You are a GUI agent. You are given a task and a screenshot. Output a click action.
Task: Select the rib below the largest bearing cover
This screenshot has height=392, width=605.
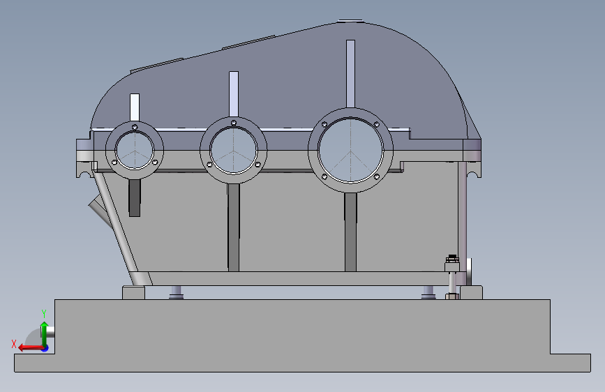pyautogui.click(x=350, y=232)
